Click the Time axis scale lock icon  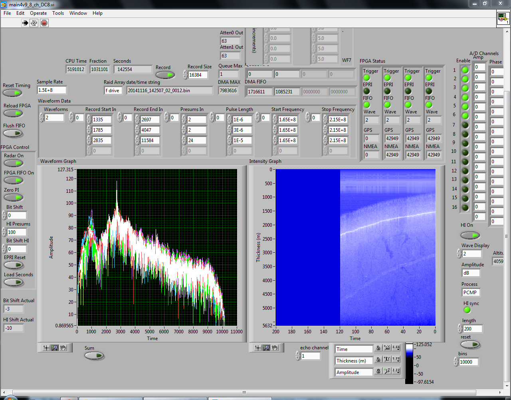click(378, 349)
